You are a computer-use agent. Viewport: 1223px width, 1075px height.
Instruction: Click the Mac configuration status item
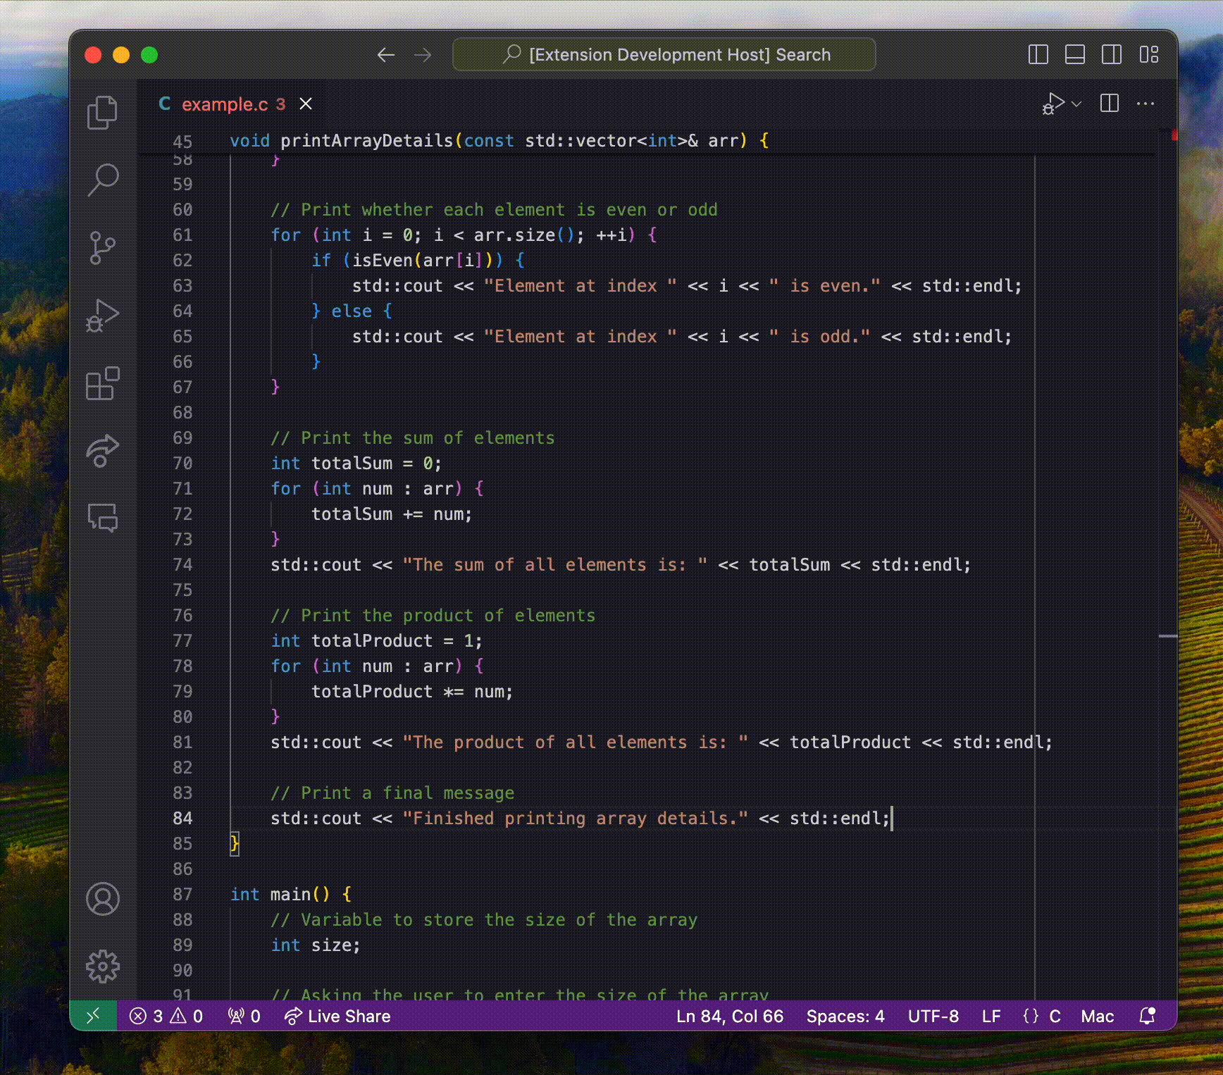coord(1098,1016)
